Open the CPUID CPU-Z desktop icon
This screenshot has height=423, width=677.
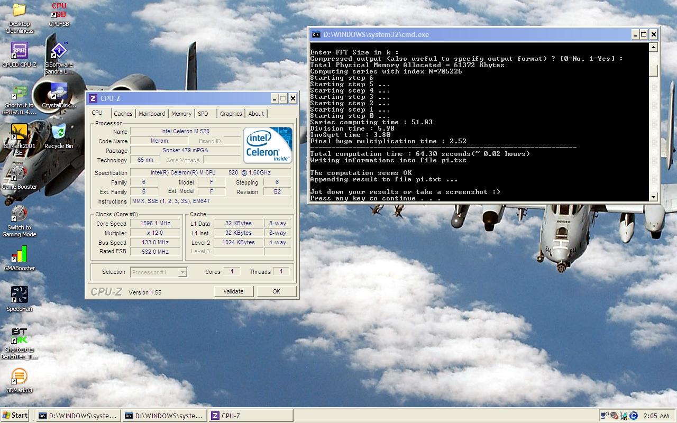(19, 55)
